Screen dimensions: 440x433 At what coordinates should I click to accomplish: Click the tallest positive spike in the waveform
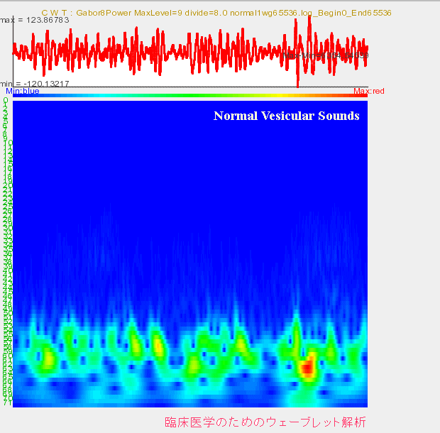point(309,18)
